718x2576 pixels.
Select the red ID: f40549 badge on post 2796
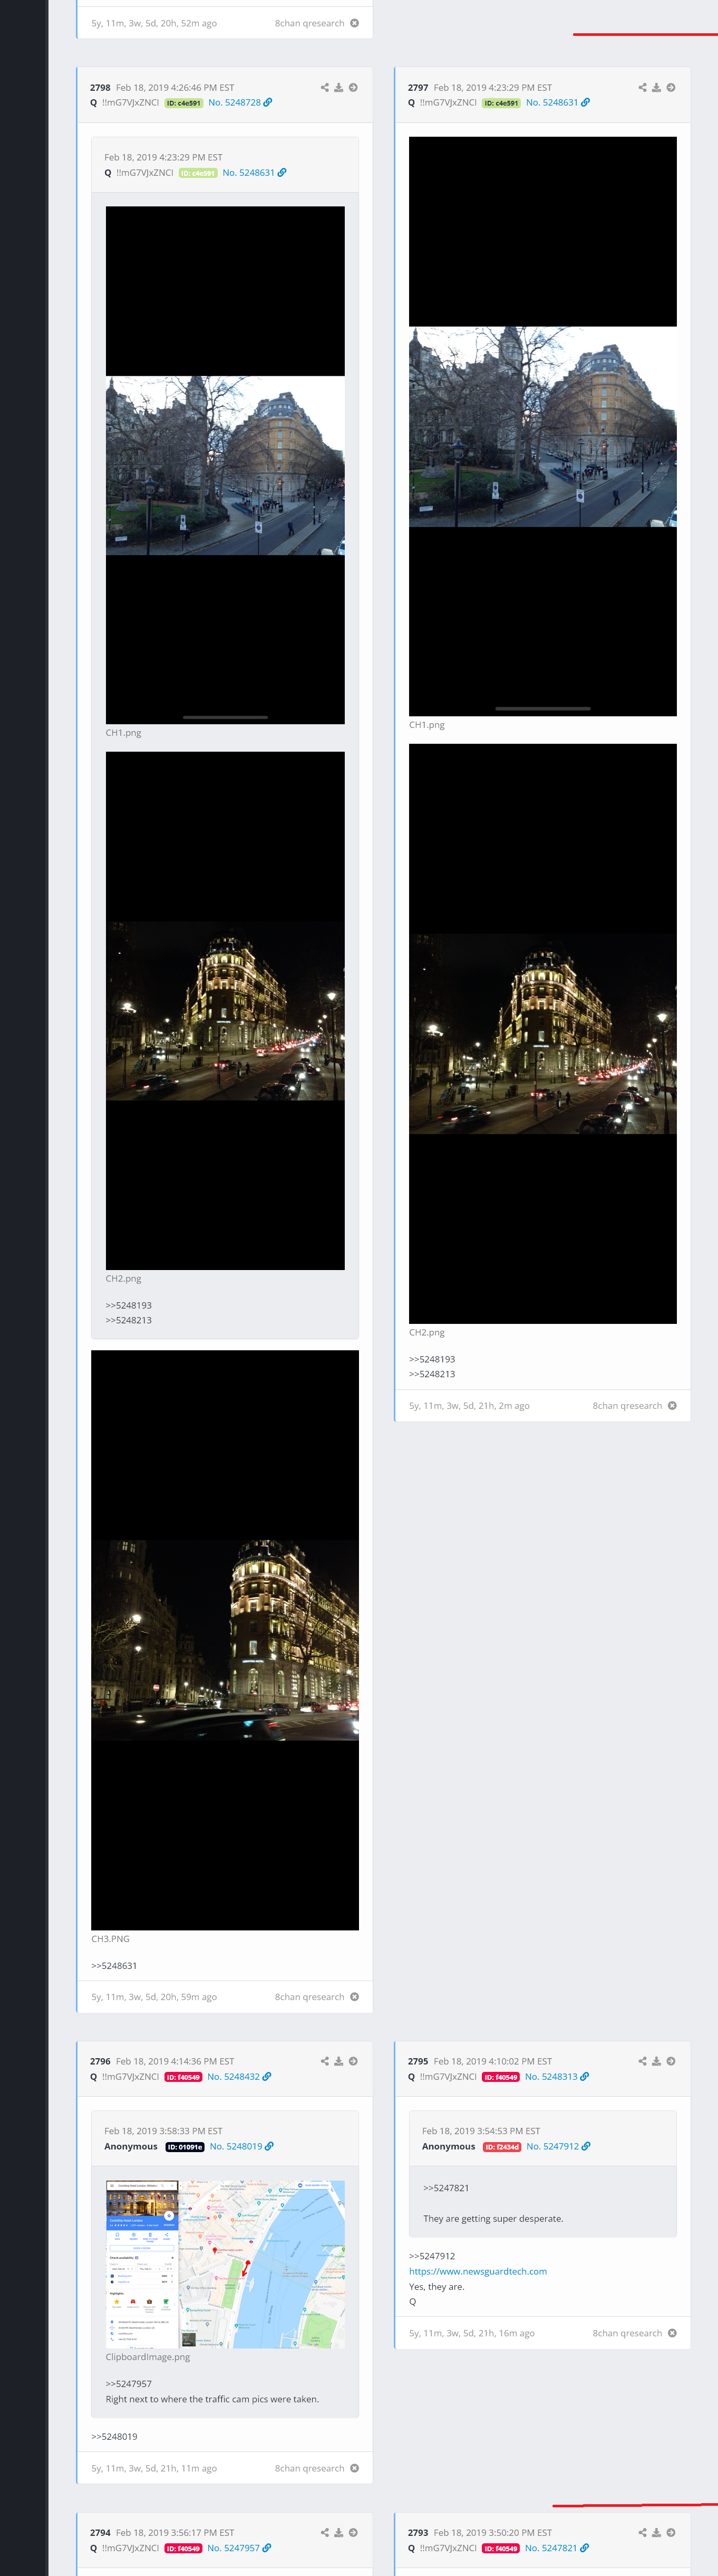pyautogui.click(x=183, y=2077)
